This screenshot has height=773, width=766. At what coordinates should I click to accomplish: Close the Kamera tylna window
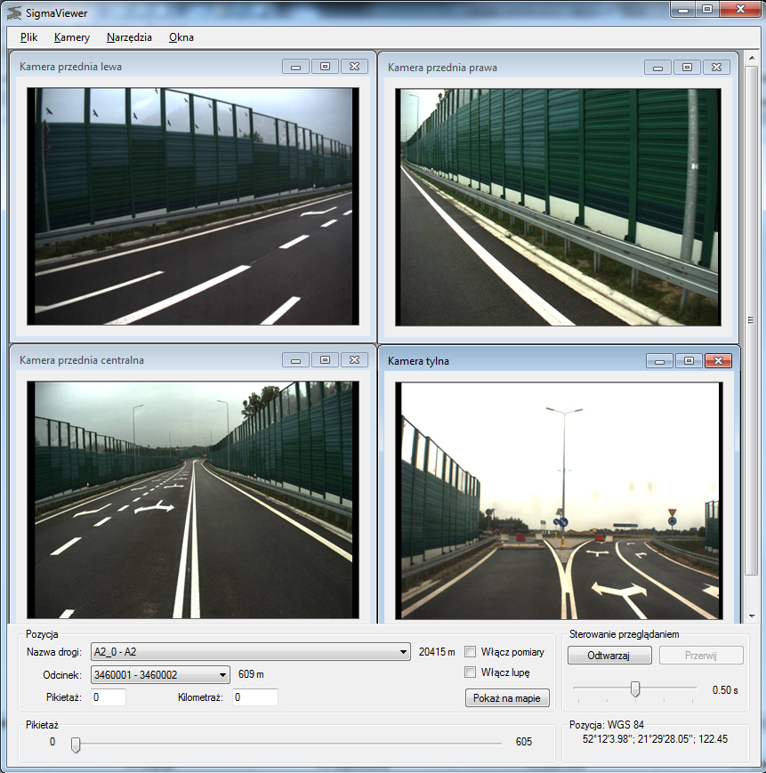pyautogui.click(x=717, y=360)
